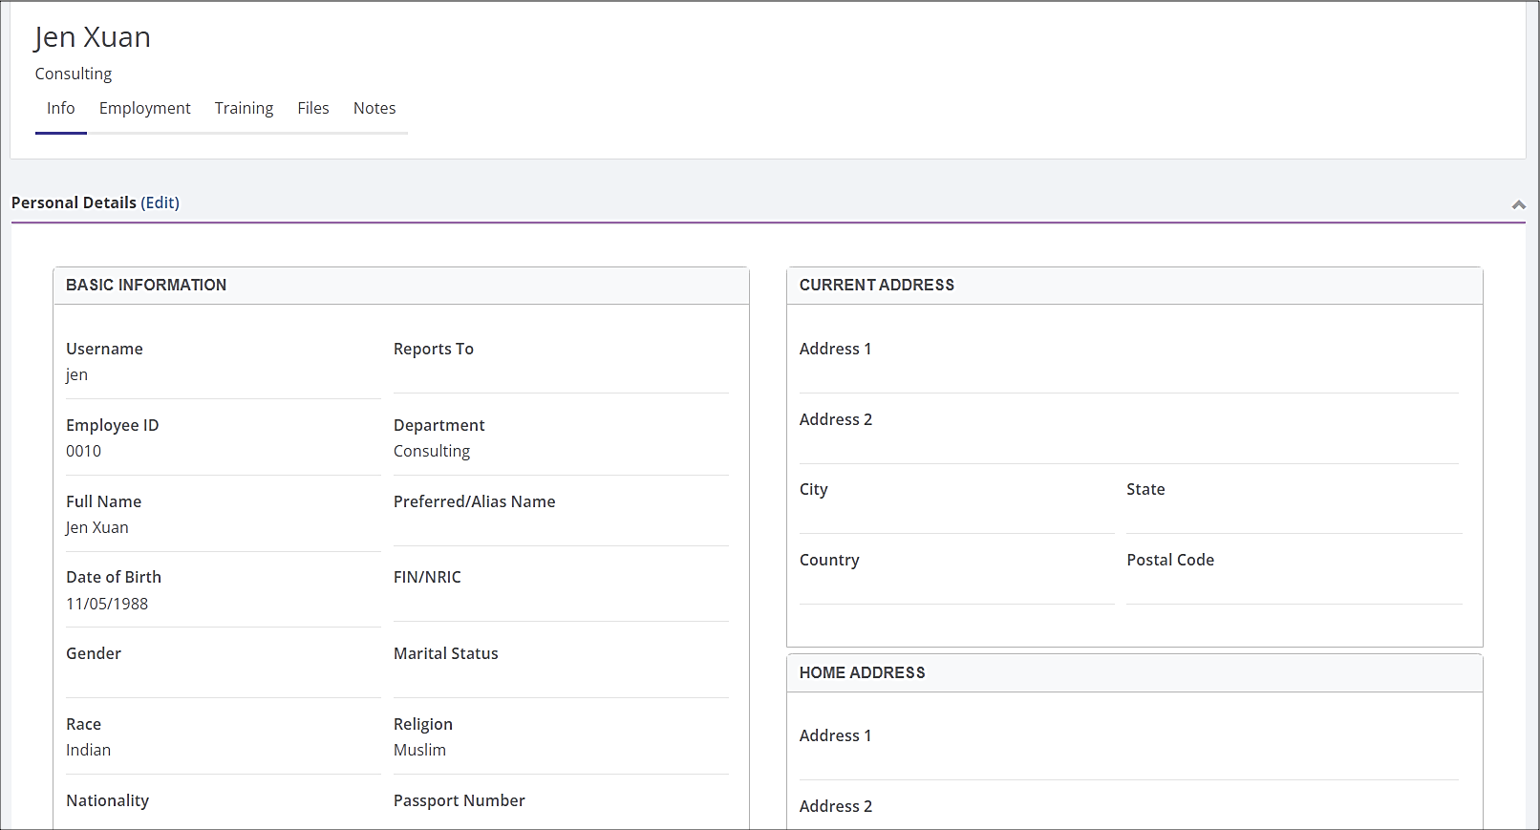Click the Nationality field label
This screenshot has width=1540, height=830.
point(108,800)
